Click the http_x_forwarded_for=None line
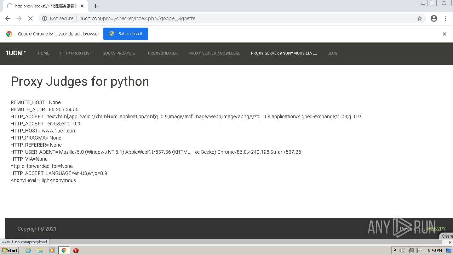 pyautogui.click(x=42, y=166)
